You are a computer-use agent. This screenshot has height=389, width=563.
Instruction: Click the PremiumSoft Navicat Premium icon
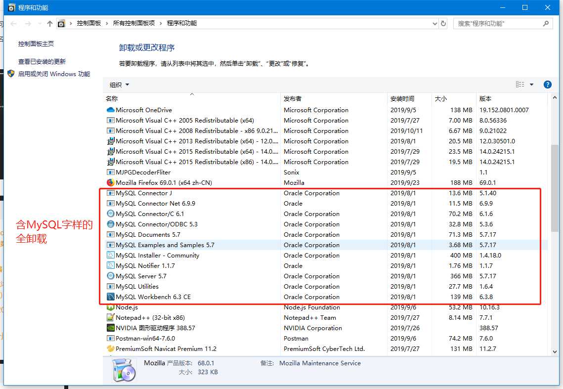(111, 349)
